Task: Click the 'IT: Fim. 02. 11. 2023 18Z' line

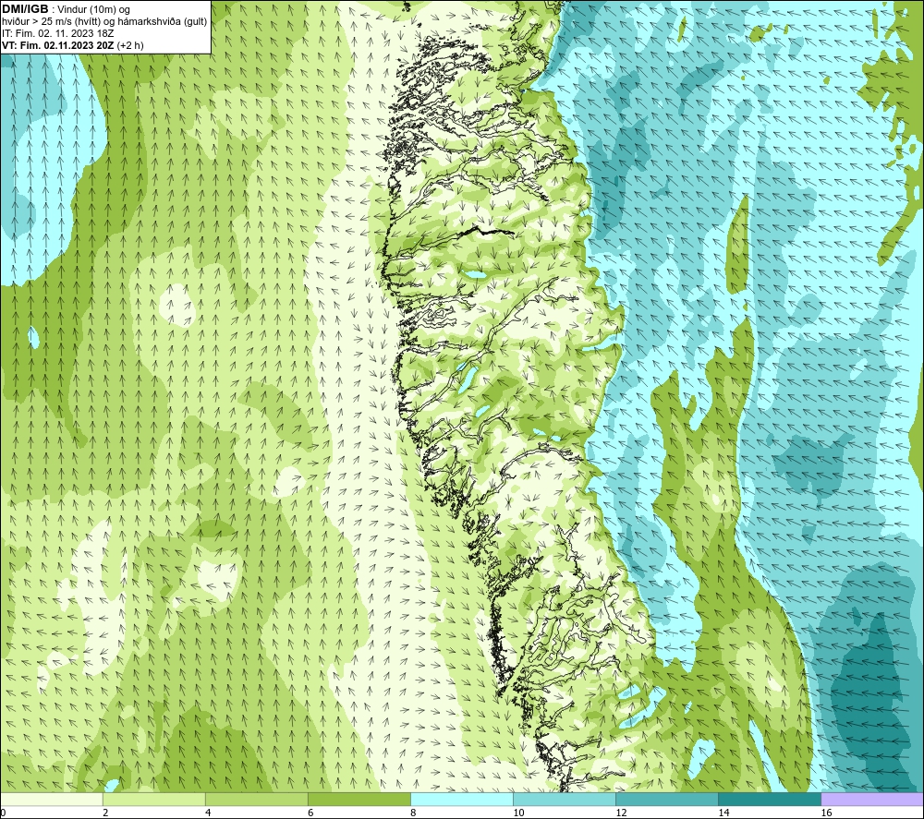Action: [57, 33]
